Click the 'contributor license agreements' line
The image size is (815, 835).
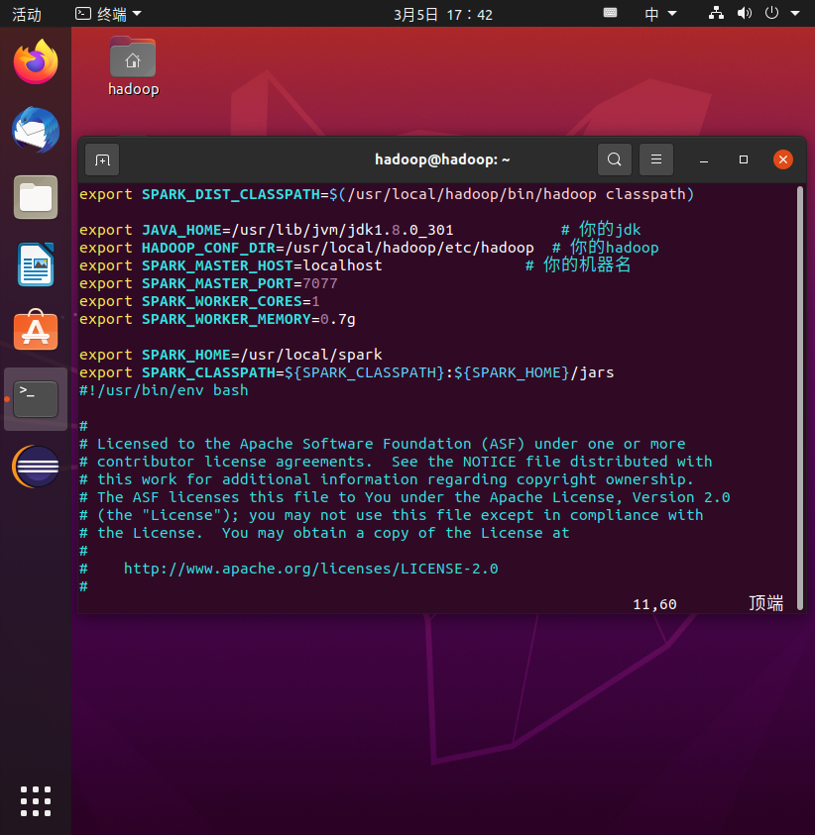[396, 462]
